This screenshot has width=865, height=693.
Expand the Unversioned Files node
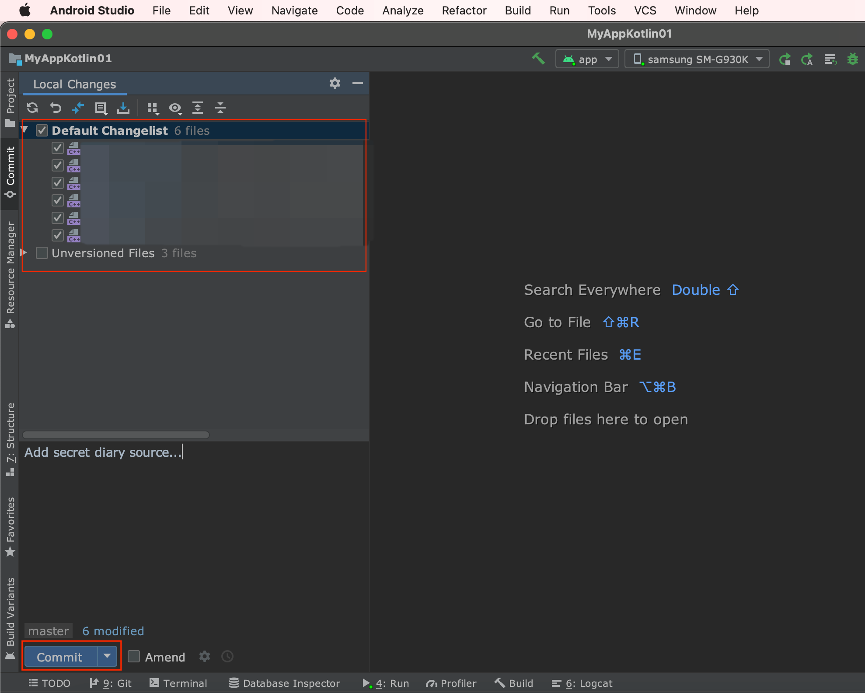[24, 252]
